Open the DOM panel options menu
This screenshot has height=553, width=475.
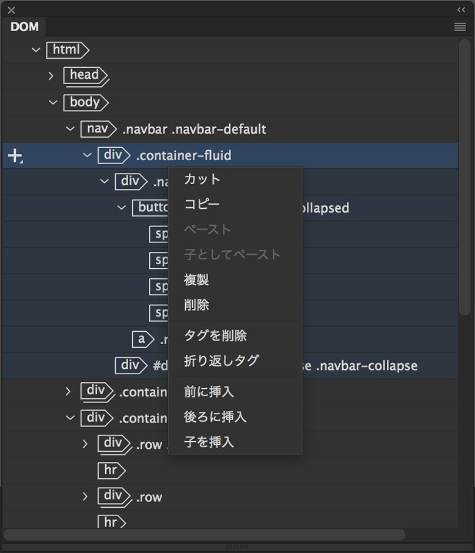pos(460,26)
